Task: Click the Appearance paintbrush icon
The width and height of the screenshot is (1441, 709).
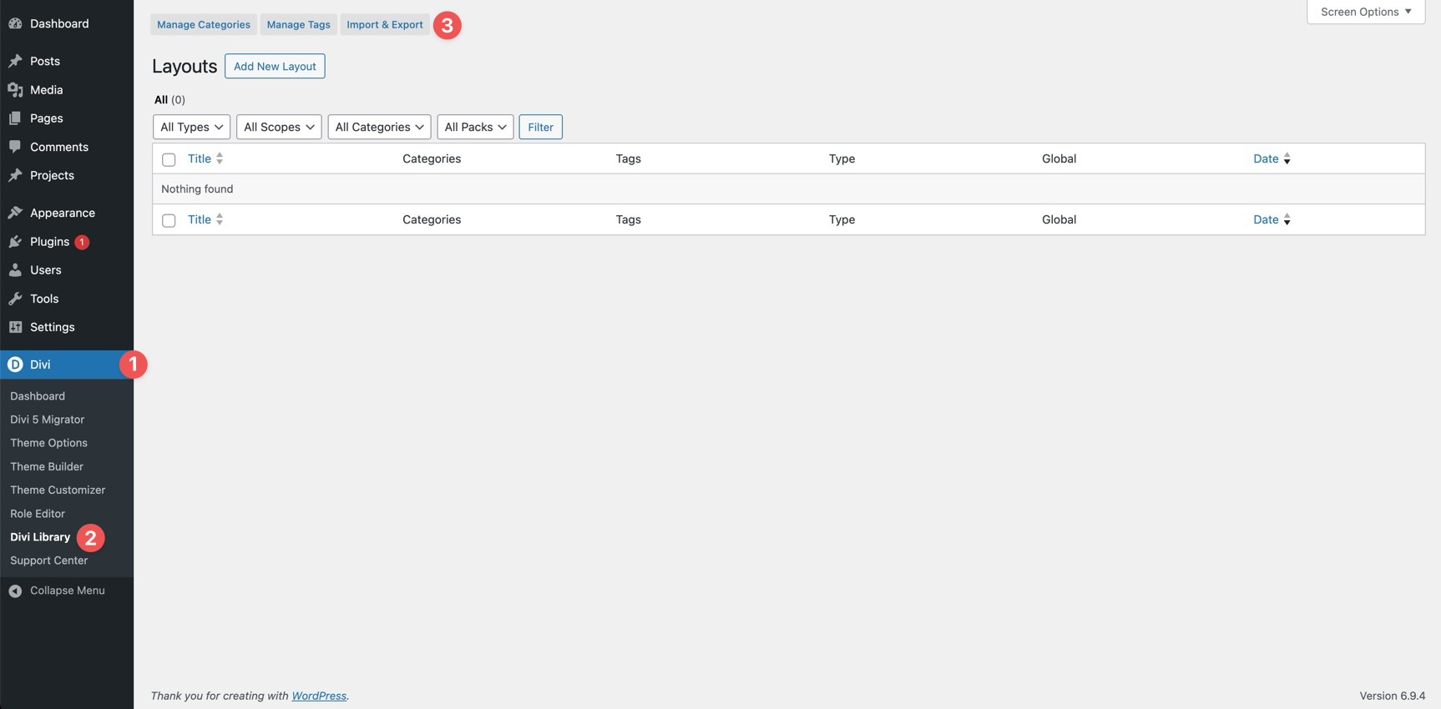Action: click(x=15, y=213)
